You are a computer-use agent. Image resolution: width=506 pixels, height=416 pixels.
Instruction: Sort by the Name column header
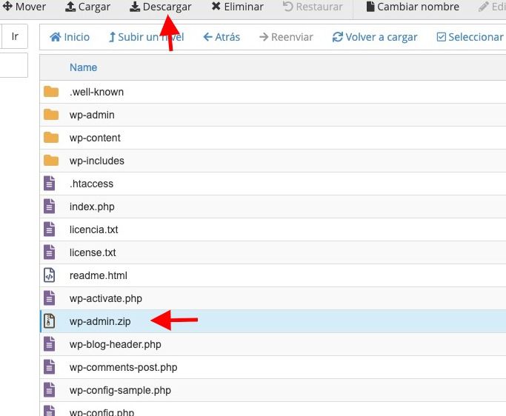pos(83,67)
